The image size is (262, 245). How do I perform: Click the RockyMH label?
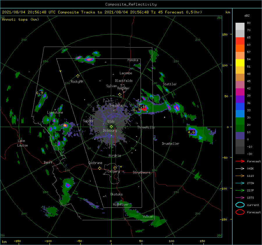coord(77,82)
